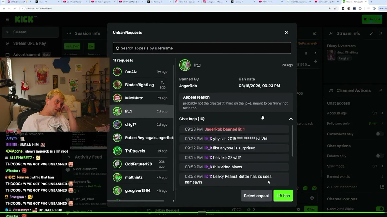Viewport: 387px width, 217px height.
Task: Lift the ban on lit_1
Action: (283, 196)
